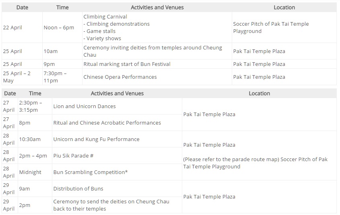Image resolution: width=340 pixels, height=215 pixels.
Task: Click Chinese Opera Performances entry
Action: 120,77
